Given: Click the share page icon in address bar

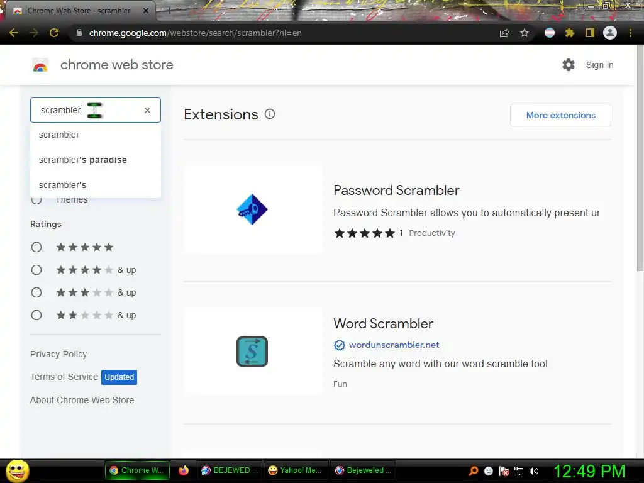Looking at the screenshot, I should click(504, 33).
